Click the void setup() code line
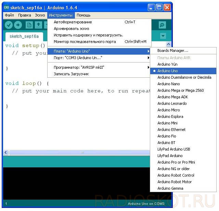Image resolution: width=219 pixels, height=211 pixels. (x=25, y=45)
